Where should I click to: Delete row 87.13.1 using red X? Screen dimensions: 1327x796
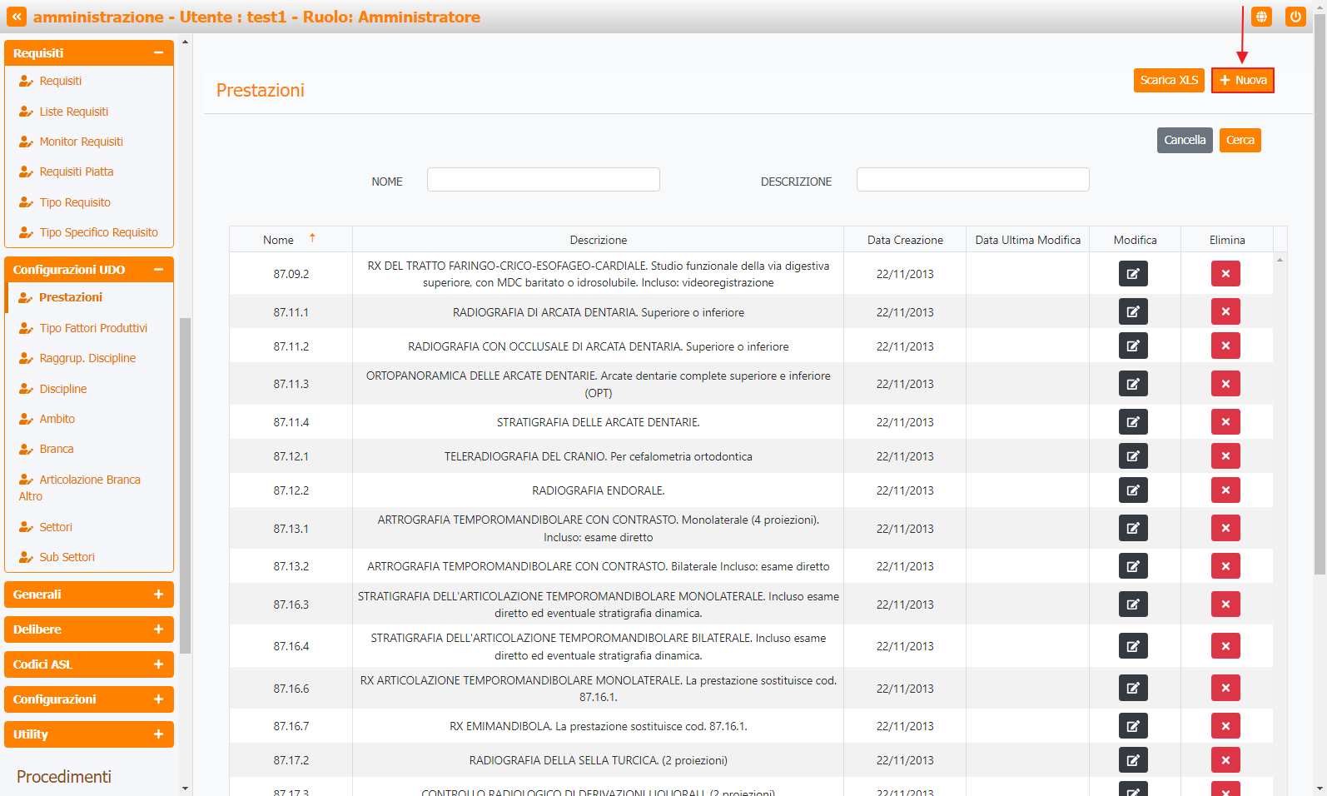[x=1225, y=529]
